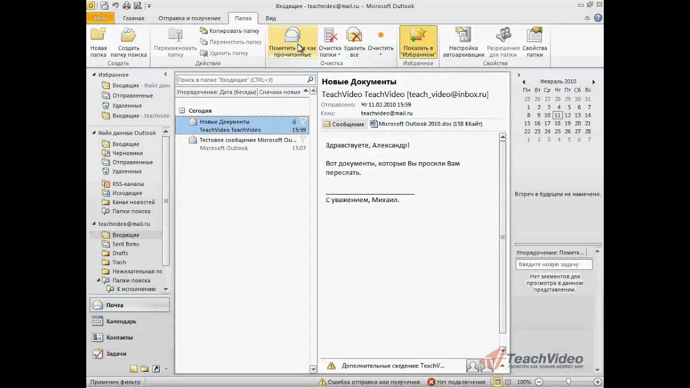The width and height of the screenshot is (690, 388).
Task: Click Ошибка отправки или получения status
Action: (369, 382)
